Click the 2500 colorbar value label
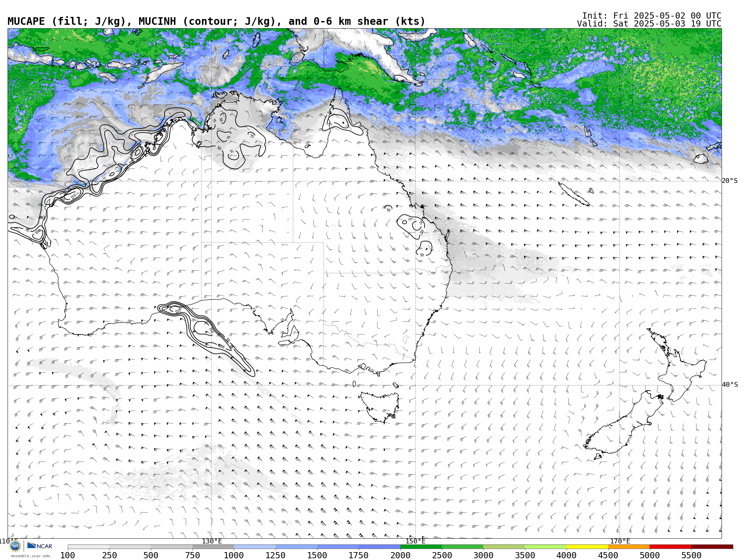This screenshot has height=560, width=744. (442, 555)
